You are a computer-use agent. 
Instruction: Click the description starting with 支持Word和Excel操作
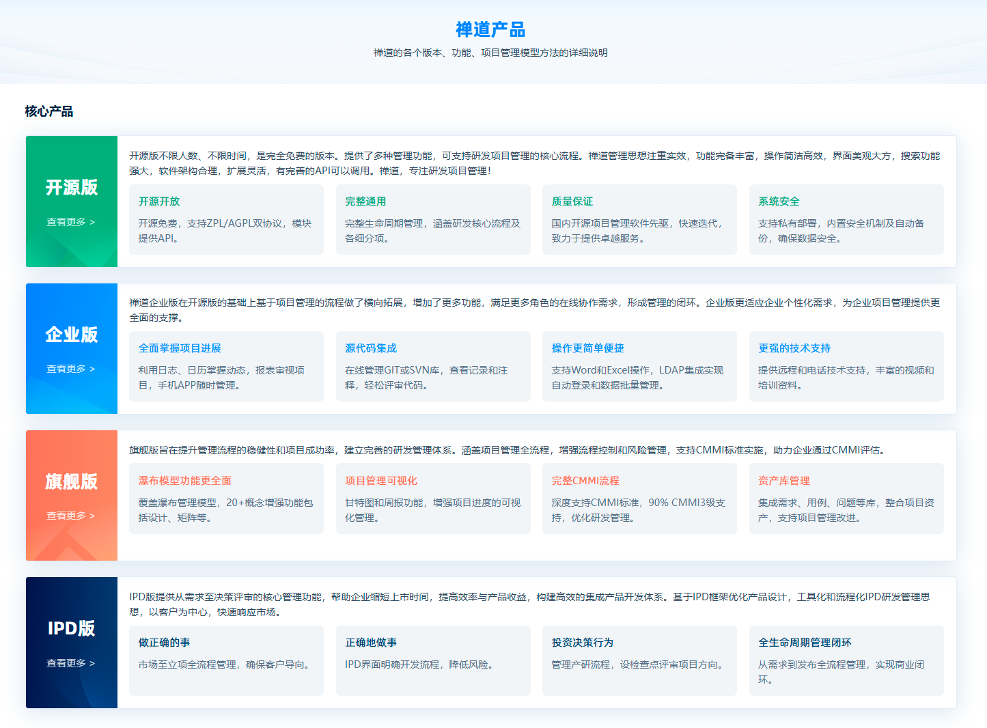click(x=637, y=378)
